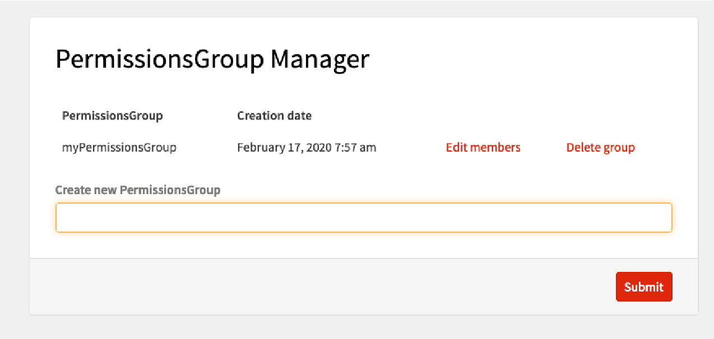This screenshot has width=714, height=339.
Task: Choose Delete group in the myPermissionsGroup row
Action: tap(600, 148)
